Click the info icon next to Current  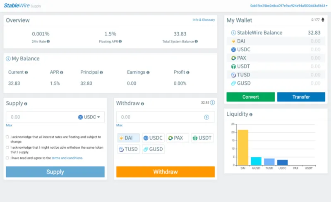[x=26, y=72]
